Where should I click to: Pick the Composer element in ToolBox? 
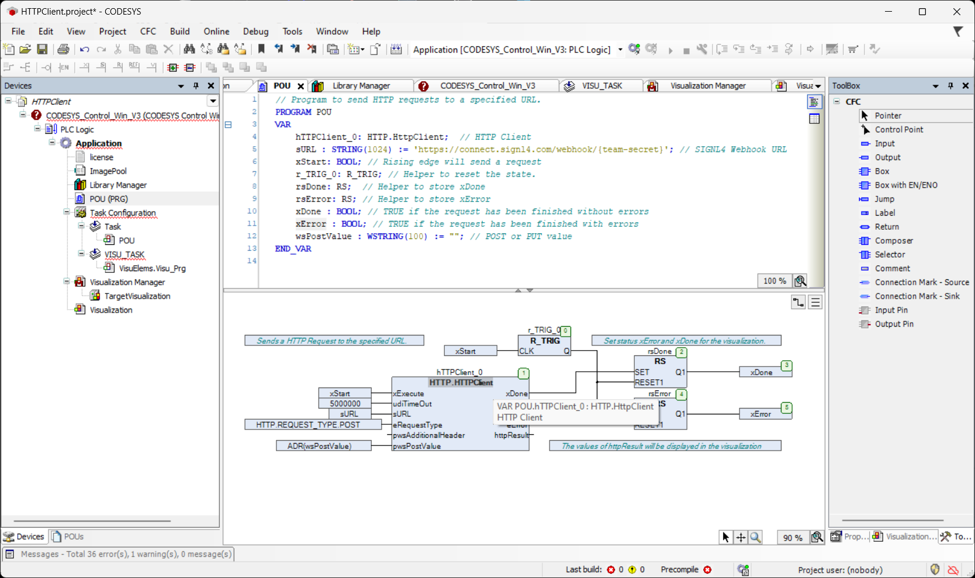[x=894, y=241]
